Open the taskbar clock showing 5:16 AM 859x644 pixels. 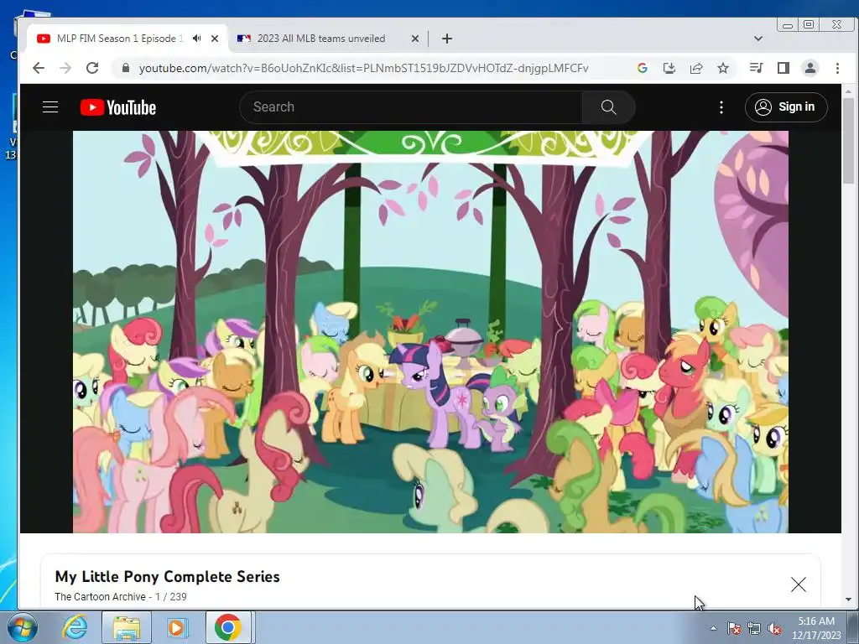pyautogui.click(x=816, y=628)
